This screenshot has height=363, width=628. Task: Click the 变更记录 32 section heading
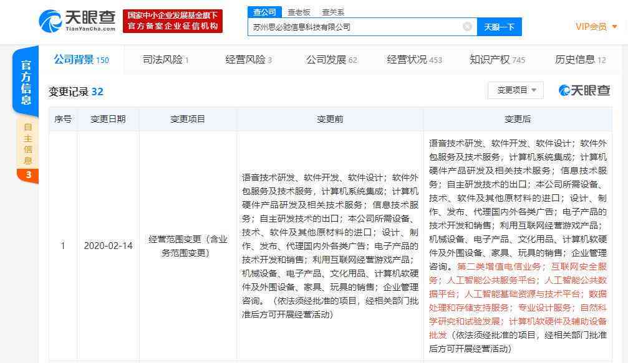coord(75,92)
